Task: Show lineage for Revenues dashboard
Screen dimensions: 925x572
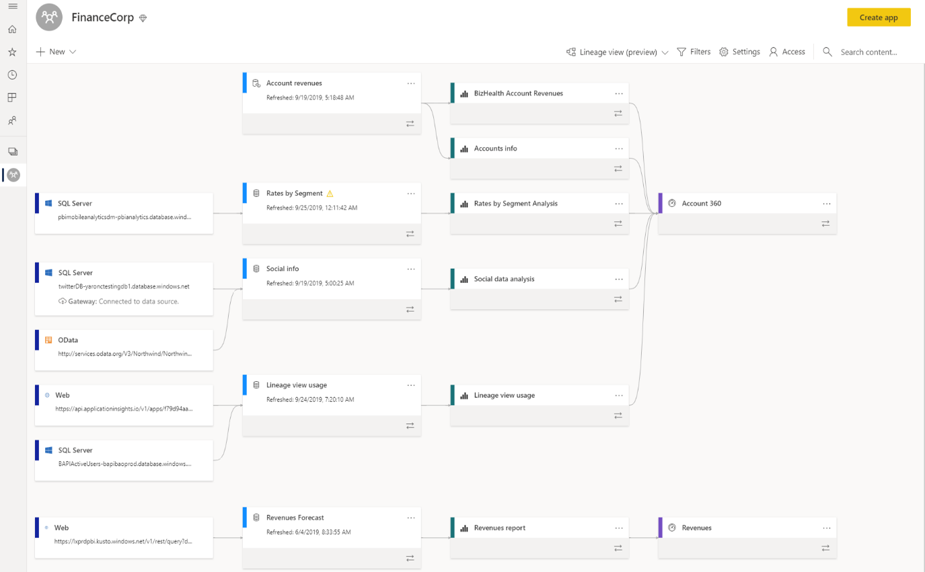Action: pos(825,548)
